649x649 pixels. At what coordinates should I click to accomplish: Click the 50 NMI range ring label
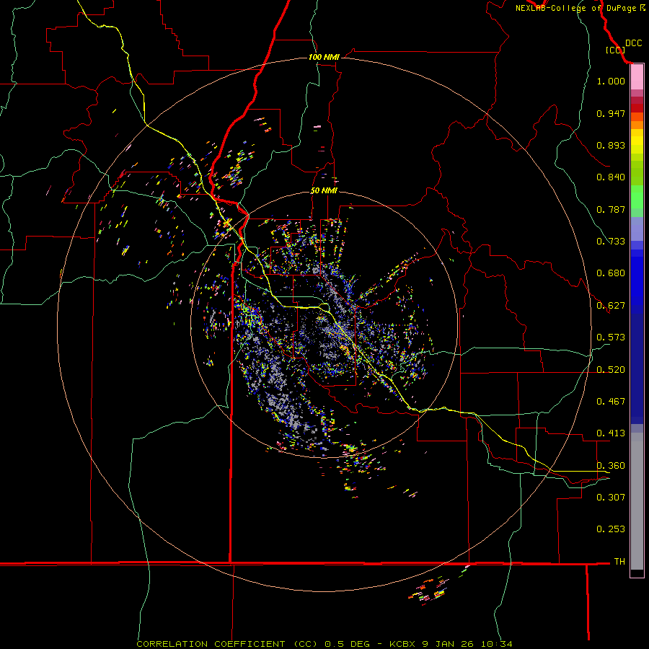pos(324,191)
